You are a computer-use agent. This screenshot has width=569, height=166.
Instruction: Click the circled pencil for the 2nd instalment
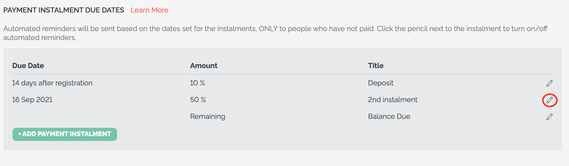[550, 100]
